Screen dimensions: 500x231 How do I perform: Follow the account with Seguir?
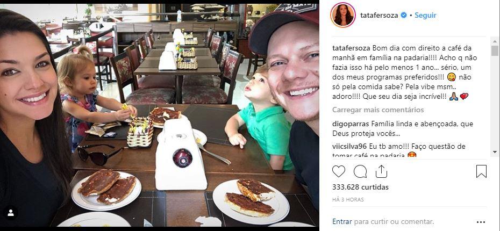click(x=425, y=15)
